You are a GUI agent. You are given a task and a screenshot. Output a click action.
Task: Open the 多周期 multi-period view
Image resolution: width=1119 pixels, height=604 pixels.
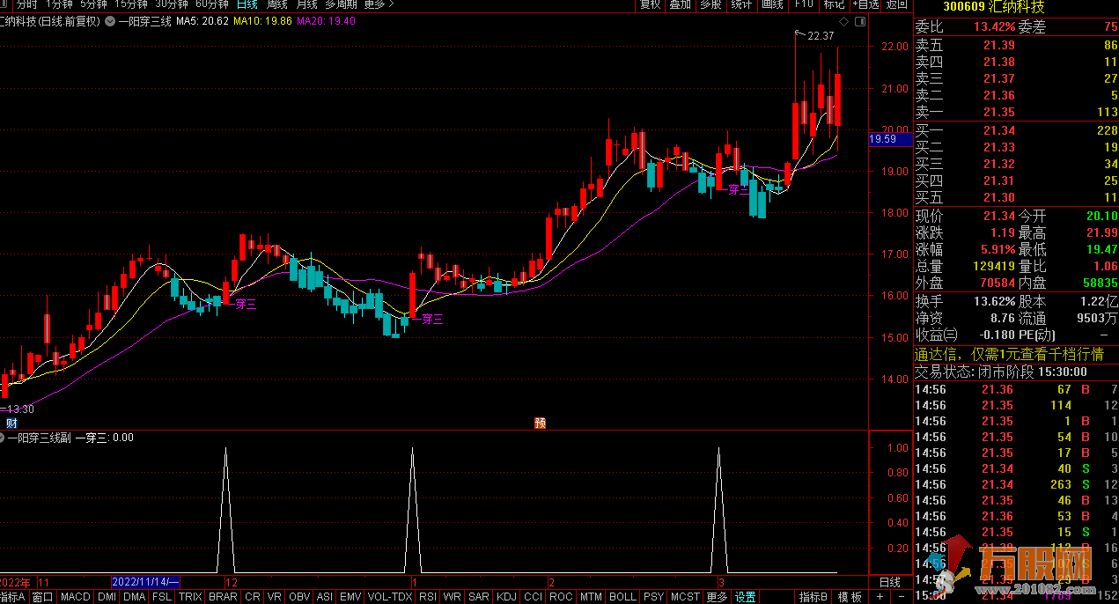coord(342,4)
